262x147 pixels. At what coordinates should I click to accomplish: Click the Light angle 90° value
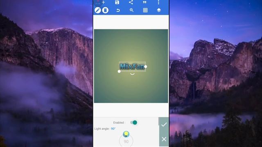click(x=113, y=129)
